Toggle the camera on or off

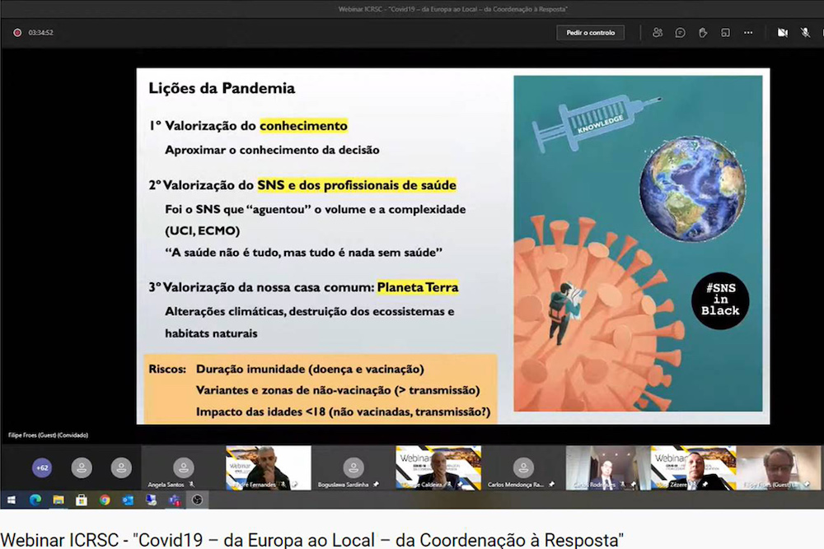[782, 33]
